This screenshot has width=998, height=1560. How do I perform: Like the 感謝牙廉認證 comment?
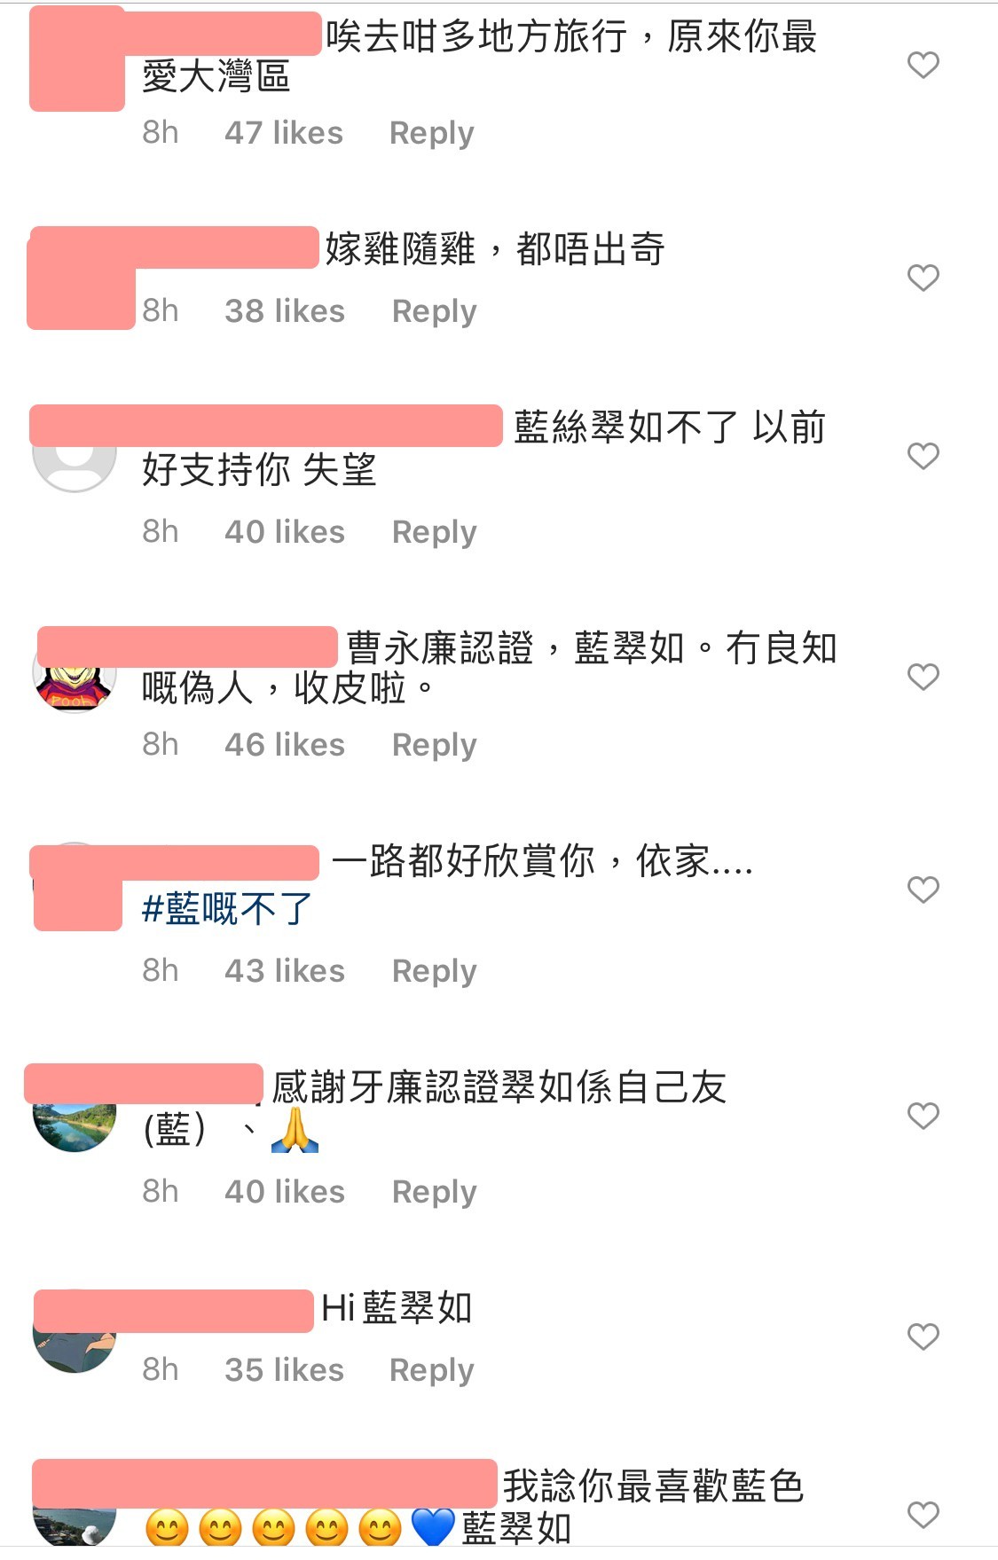pyautogui.click(x=923, y=1116)
